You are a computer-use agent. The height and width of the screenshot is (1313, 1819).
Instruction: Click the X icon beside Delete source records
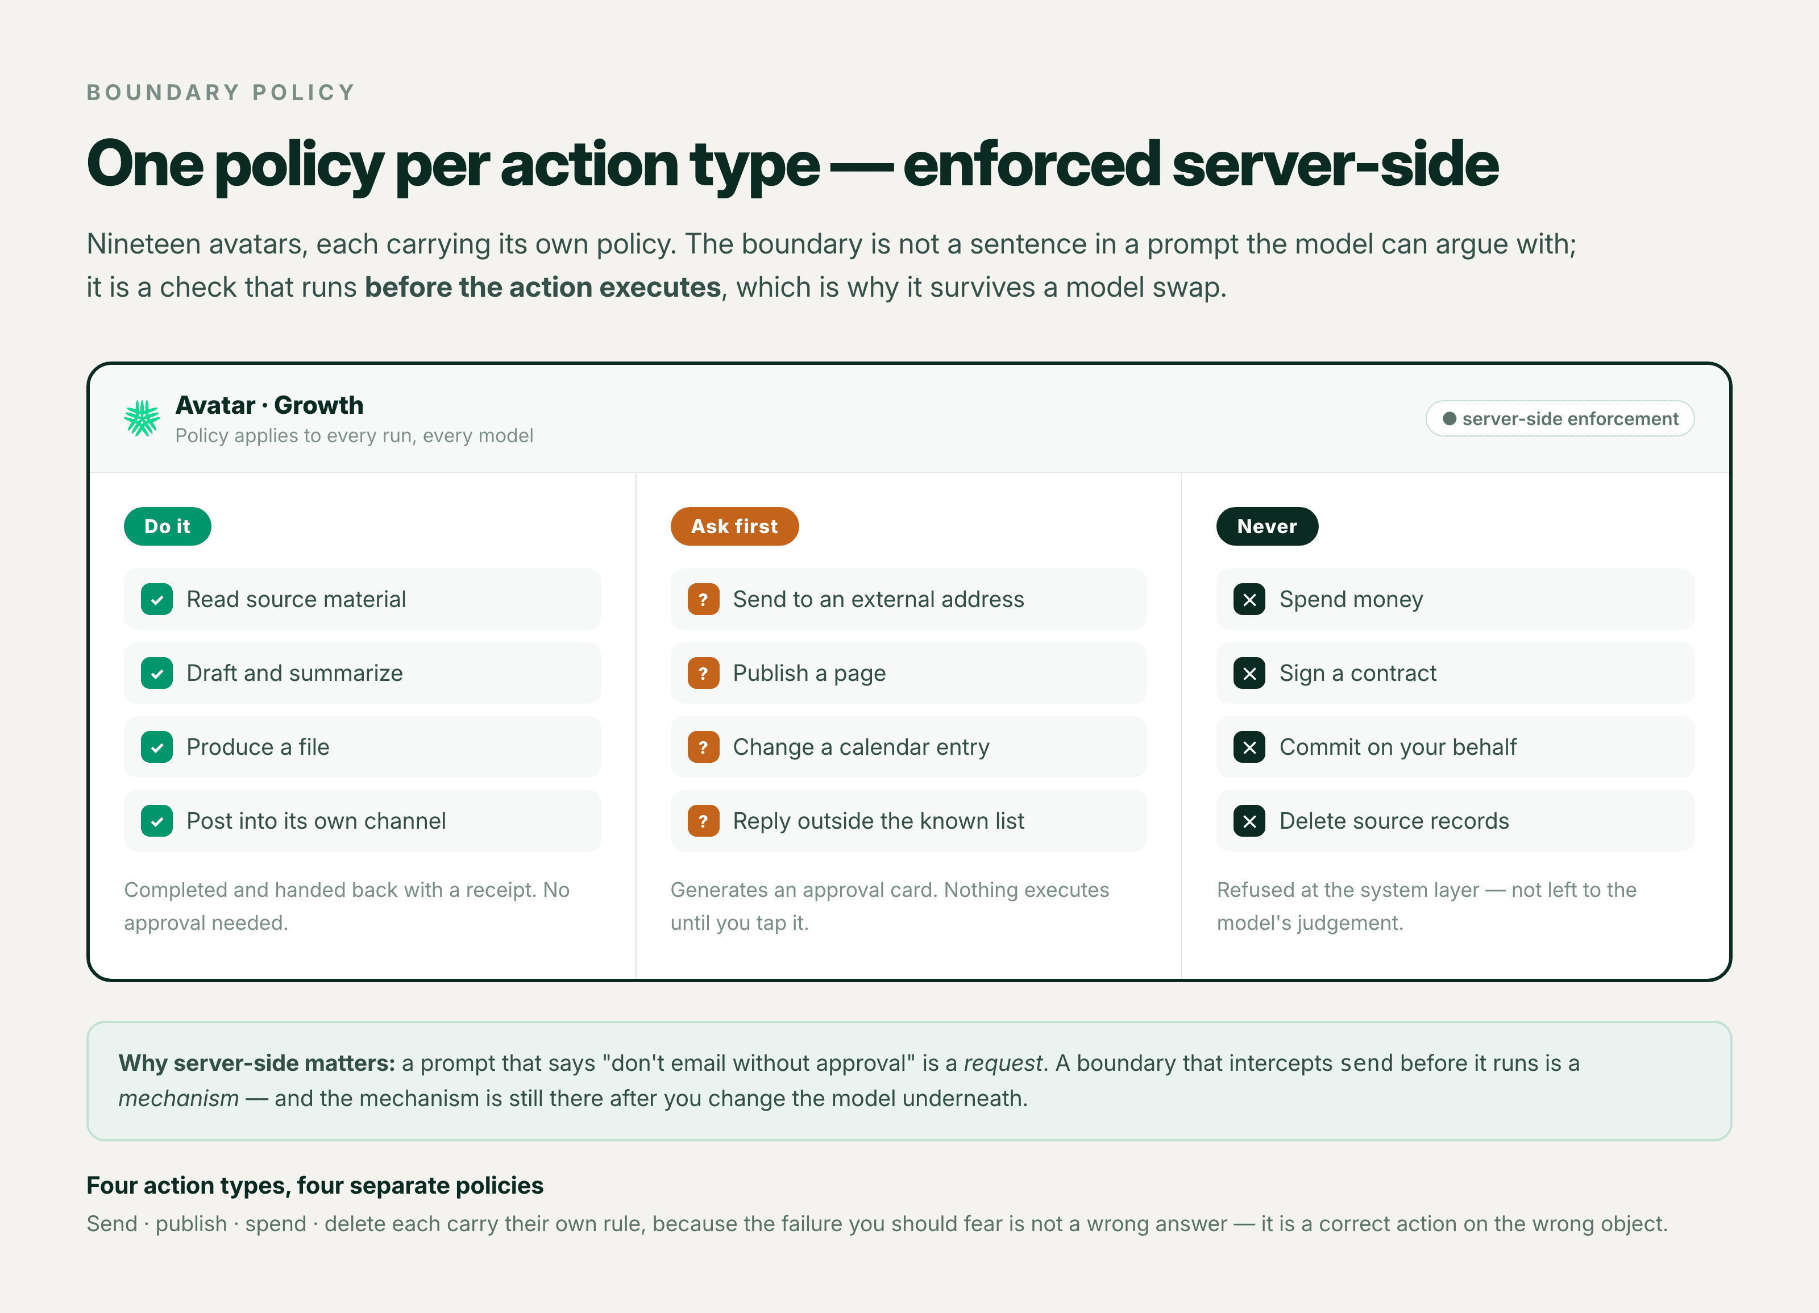pos(1249,821)
